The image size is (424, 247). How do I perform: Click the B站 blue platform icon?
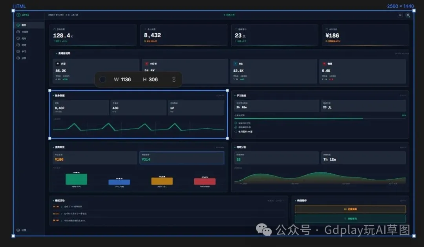(235, 64)
